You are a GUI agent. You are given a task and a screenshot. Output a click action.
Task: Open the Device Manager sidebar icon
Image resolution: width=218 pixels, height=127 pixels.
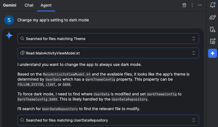[213, 29]
